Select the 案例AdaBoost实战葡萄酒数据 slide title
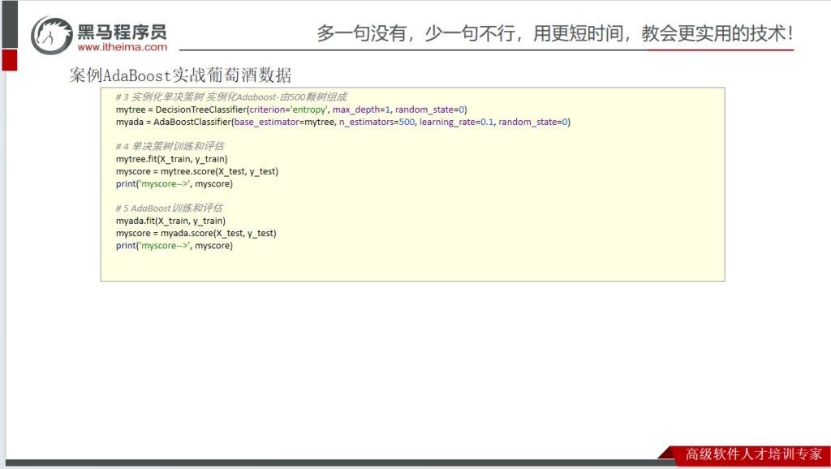 [x=180, y=75]
